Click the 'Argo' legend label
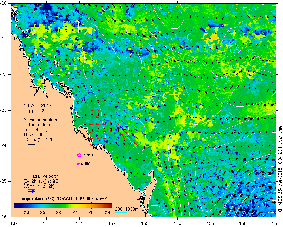 tap(88, 155)
